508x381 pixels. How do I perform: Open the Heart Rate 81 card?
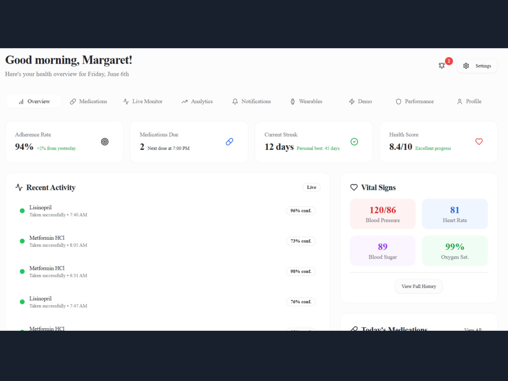point(455,214)
